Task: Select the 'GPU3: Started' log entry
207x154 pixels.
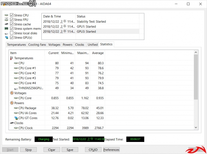Action: click(91, 32)
